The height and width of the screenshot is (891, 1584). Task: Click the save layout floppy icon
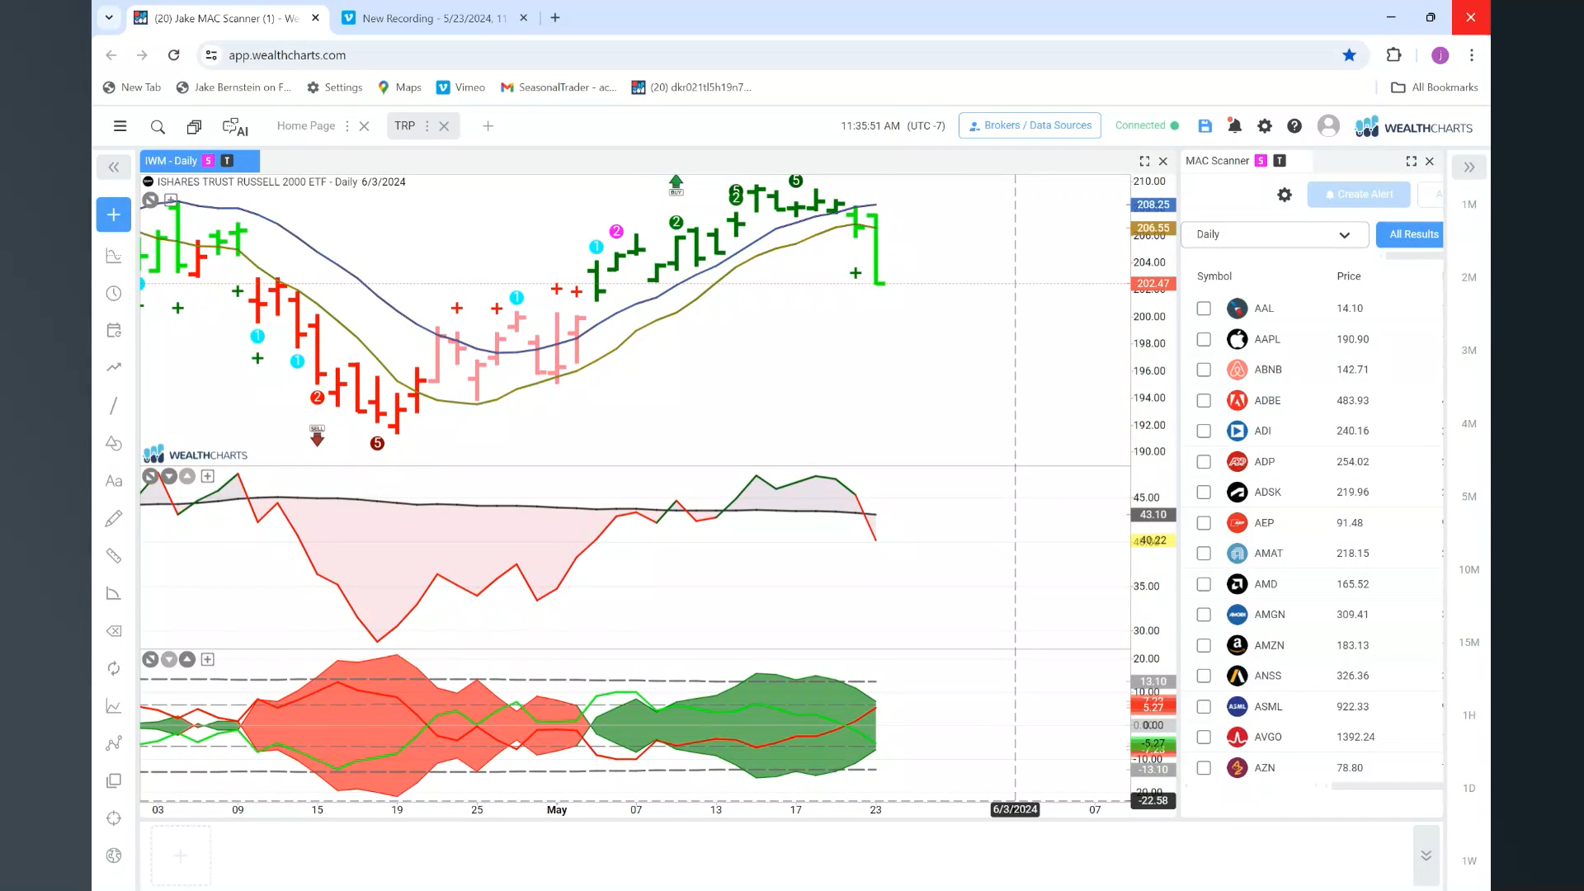pos(1205,126)
